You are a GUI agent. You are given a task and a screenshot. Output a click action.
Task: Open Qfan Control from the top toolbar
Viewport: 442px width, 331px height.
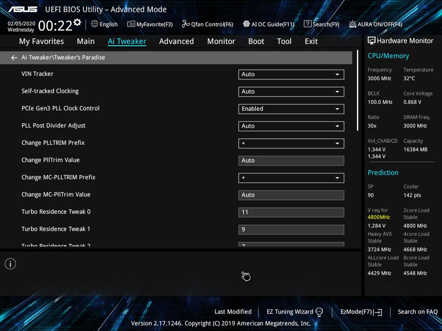(x=207, y=24)
